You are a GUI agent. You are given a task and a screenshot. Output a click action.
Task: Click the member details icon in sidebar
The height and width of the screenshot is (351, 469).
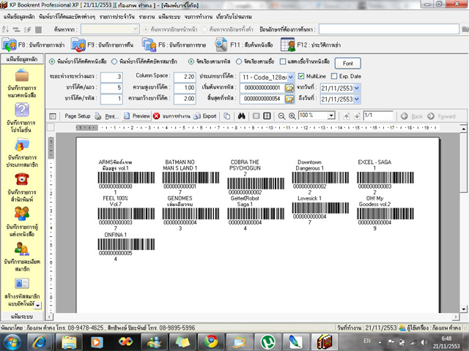[x=22, y=249]
